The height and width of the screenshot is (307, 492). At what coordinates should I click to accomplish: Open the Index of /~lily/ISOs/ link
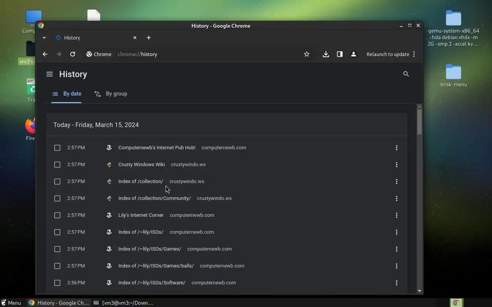point(141,232)
